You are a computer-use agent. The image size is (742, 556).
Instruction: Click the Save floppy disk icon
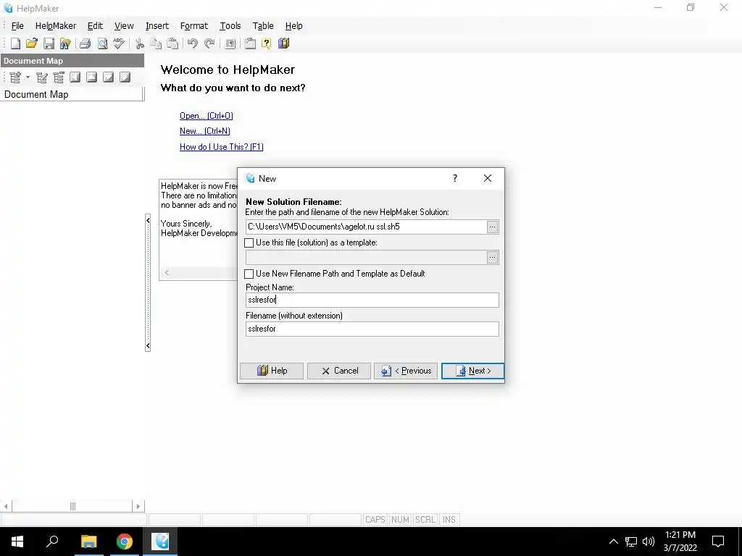(x=49, y=43)
